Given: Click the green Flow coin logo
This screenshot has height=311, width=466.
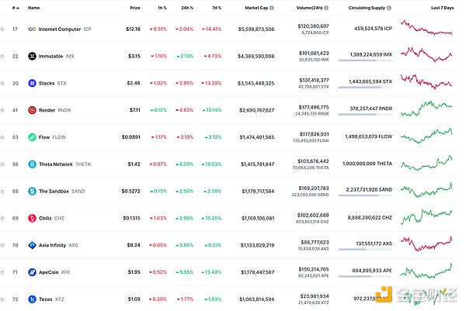Looking at the screenshot, I should point(31,137).
